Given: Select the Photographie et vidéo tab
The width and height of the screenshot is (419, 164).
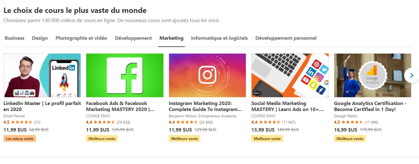Looking at the screenshot, I should tap(81, 38).
